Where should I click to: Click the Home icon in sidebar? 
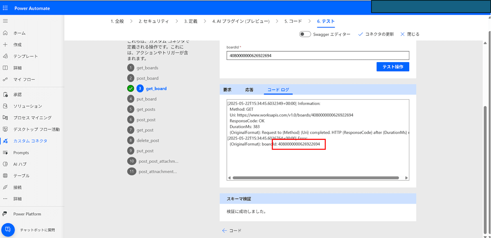[x=5, y=33]
